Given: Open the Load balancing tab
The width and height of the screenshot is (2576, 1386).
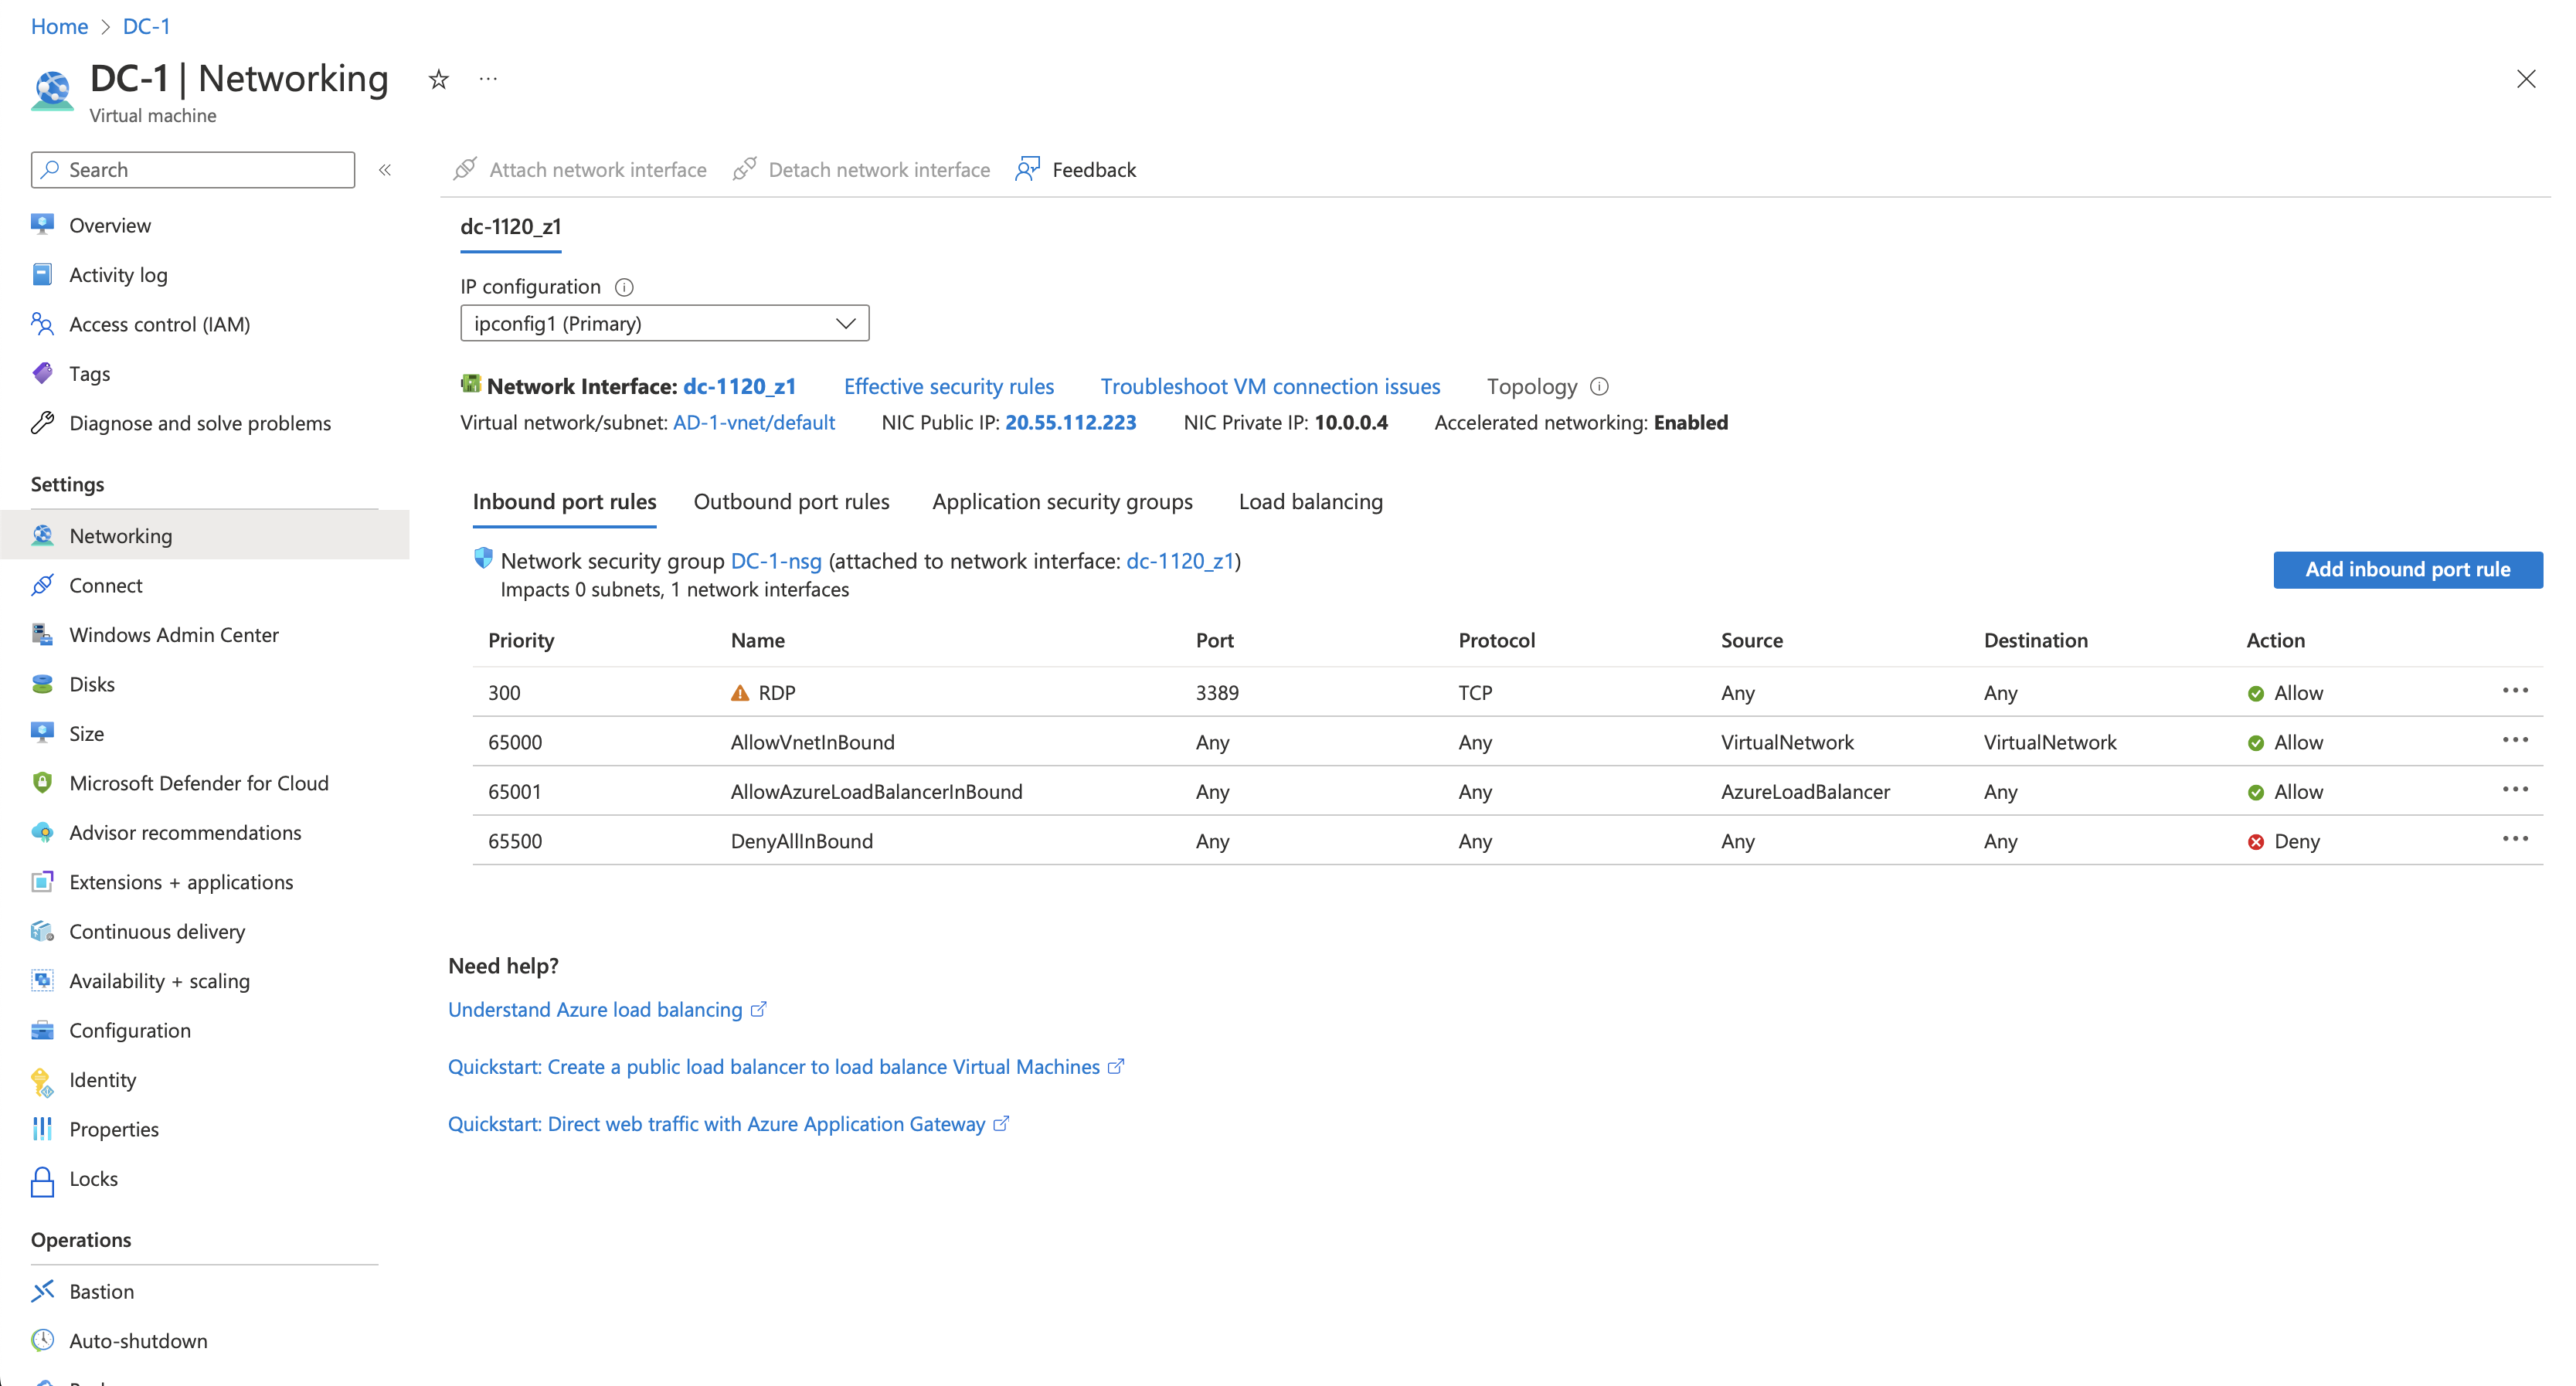Looking at the screenshot, I should pyautogui.click(x=1310, y=501).
